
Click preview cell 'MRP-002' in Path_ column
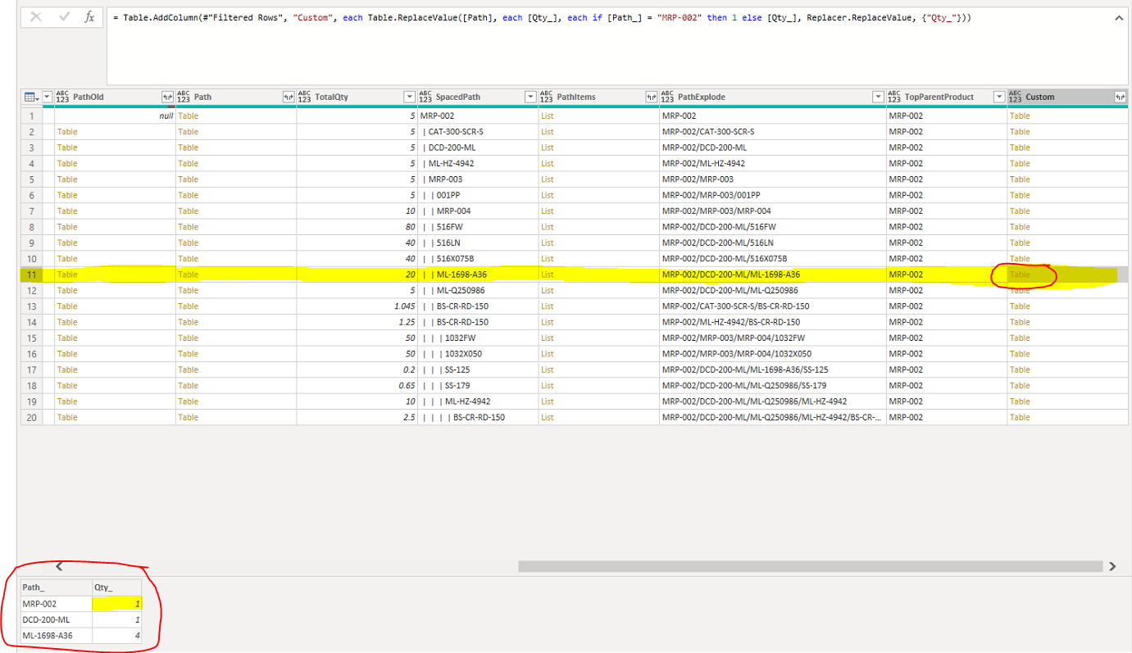pos(56,604)
